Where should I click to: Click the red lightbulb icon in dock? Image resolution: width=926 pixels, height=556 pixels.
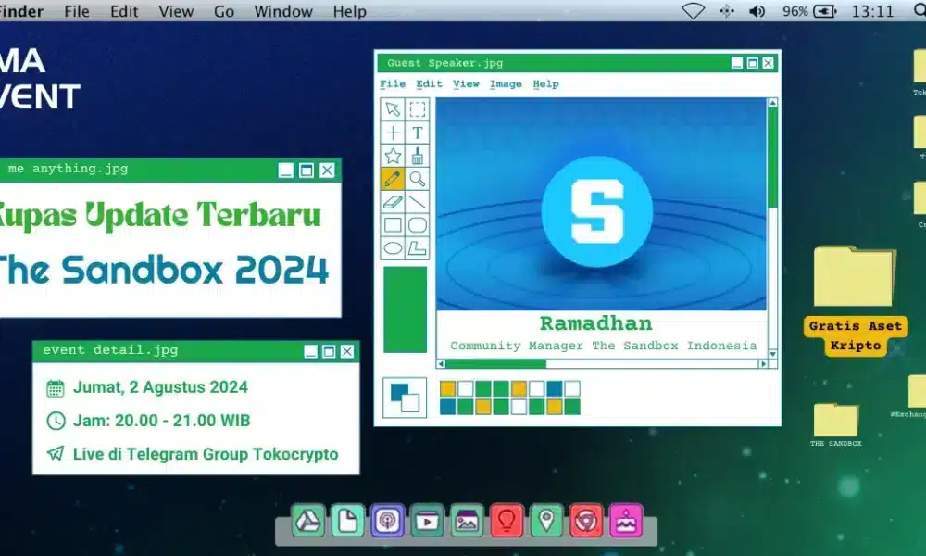(x=507, y=521)
